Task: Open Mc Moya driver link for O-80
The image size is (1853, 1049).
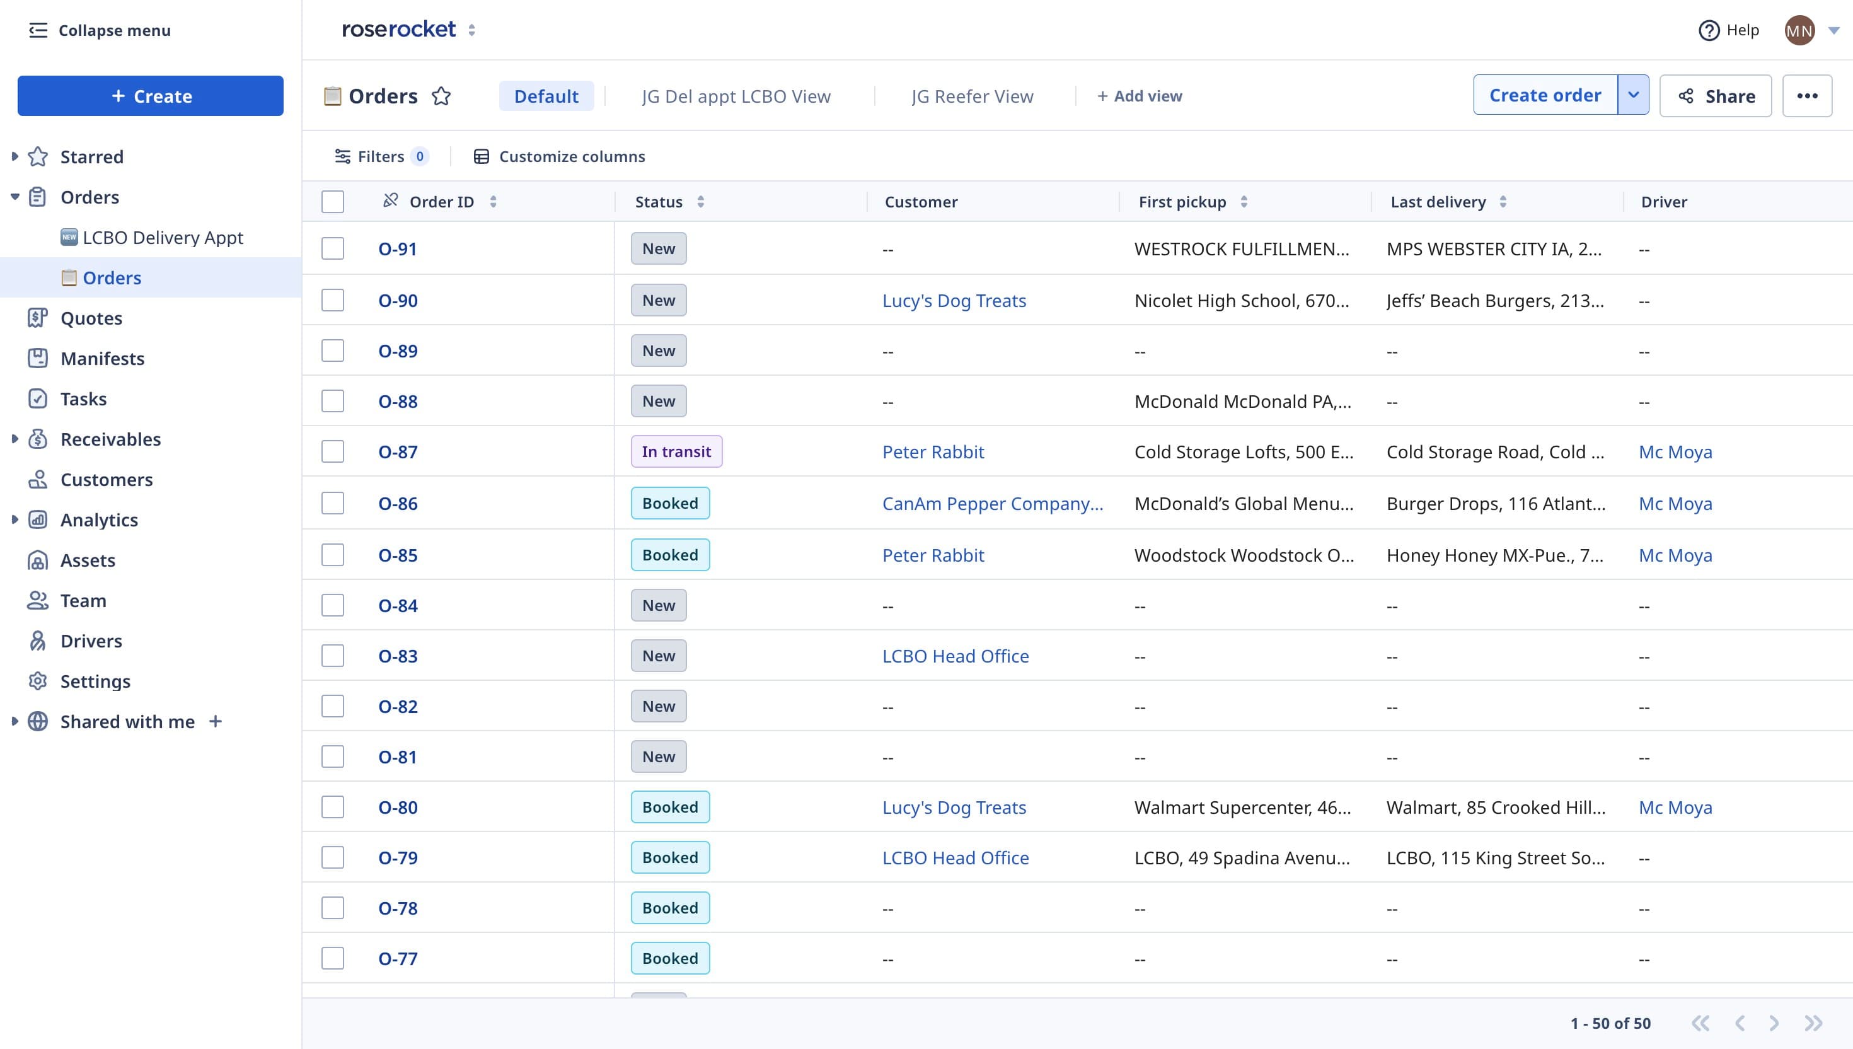Action: (1675, 807)
